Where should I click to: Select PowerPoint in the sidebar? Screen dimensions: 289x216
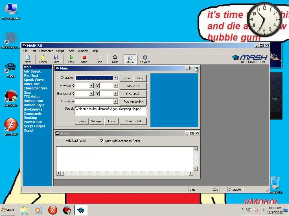click(33, 122)
